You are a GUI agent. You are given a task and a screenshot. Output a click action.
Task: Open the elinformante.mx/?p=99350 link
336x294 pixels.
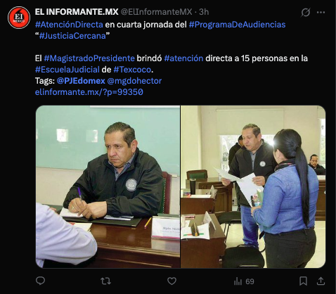pos(89,92)
